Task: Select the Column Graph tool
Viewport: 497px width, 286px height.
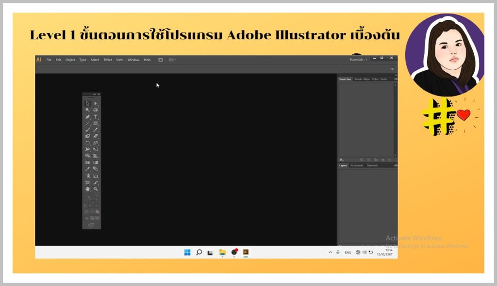Action: 96,176
